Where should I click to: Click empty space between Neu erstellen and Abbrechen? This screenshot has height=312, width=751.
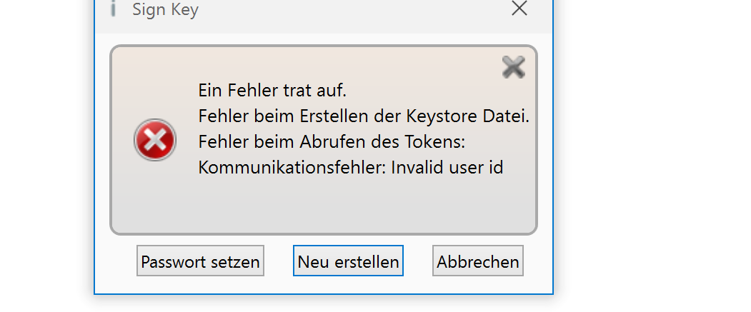click(x=418, y=261)
